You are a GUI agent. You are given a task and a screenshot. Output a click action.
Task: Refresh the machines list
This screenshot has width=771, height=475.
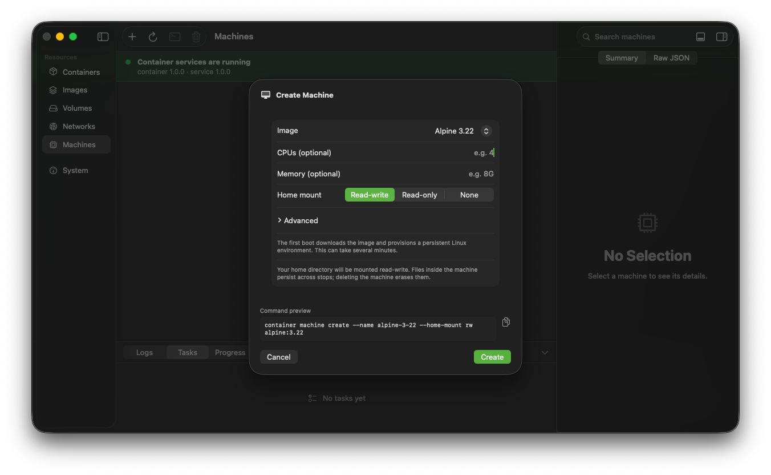(x=153, y=37)
